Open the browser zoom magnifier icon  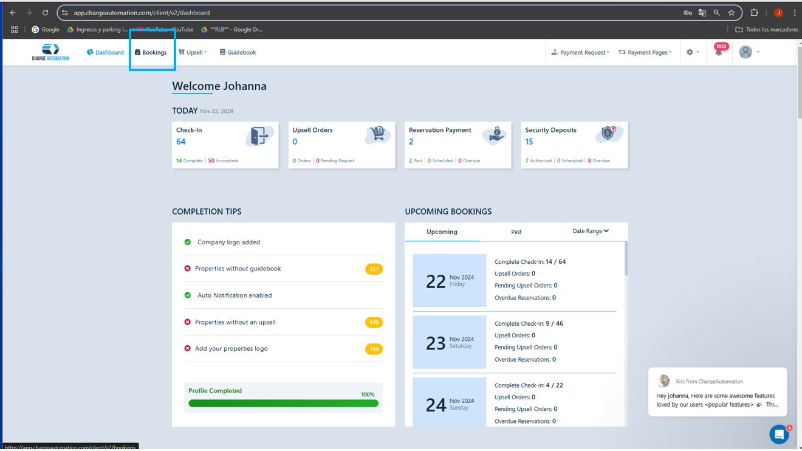(717, 13)
